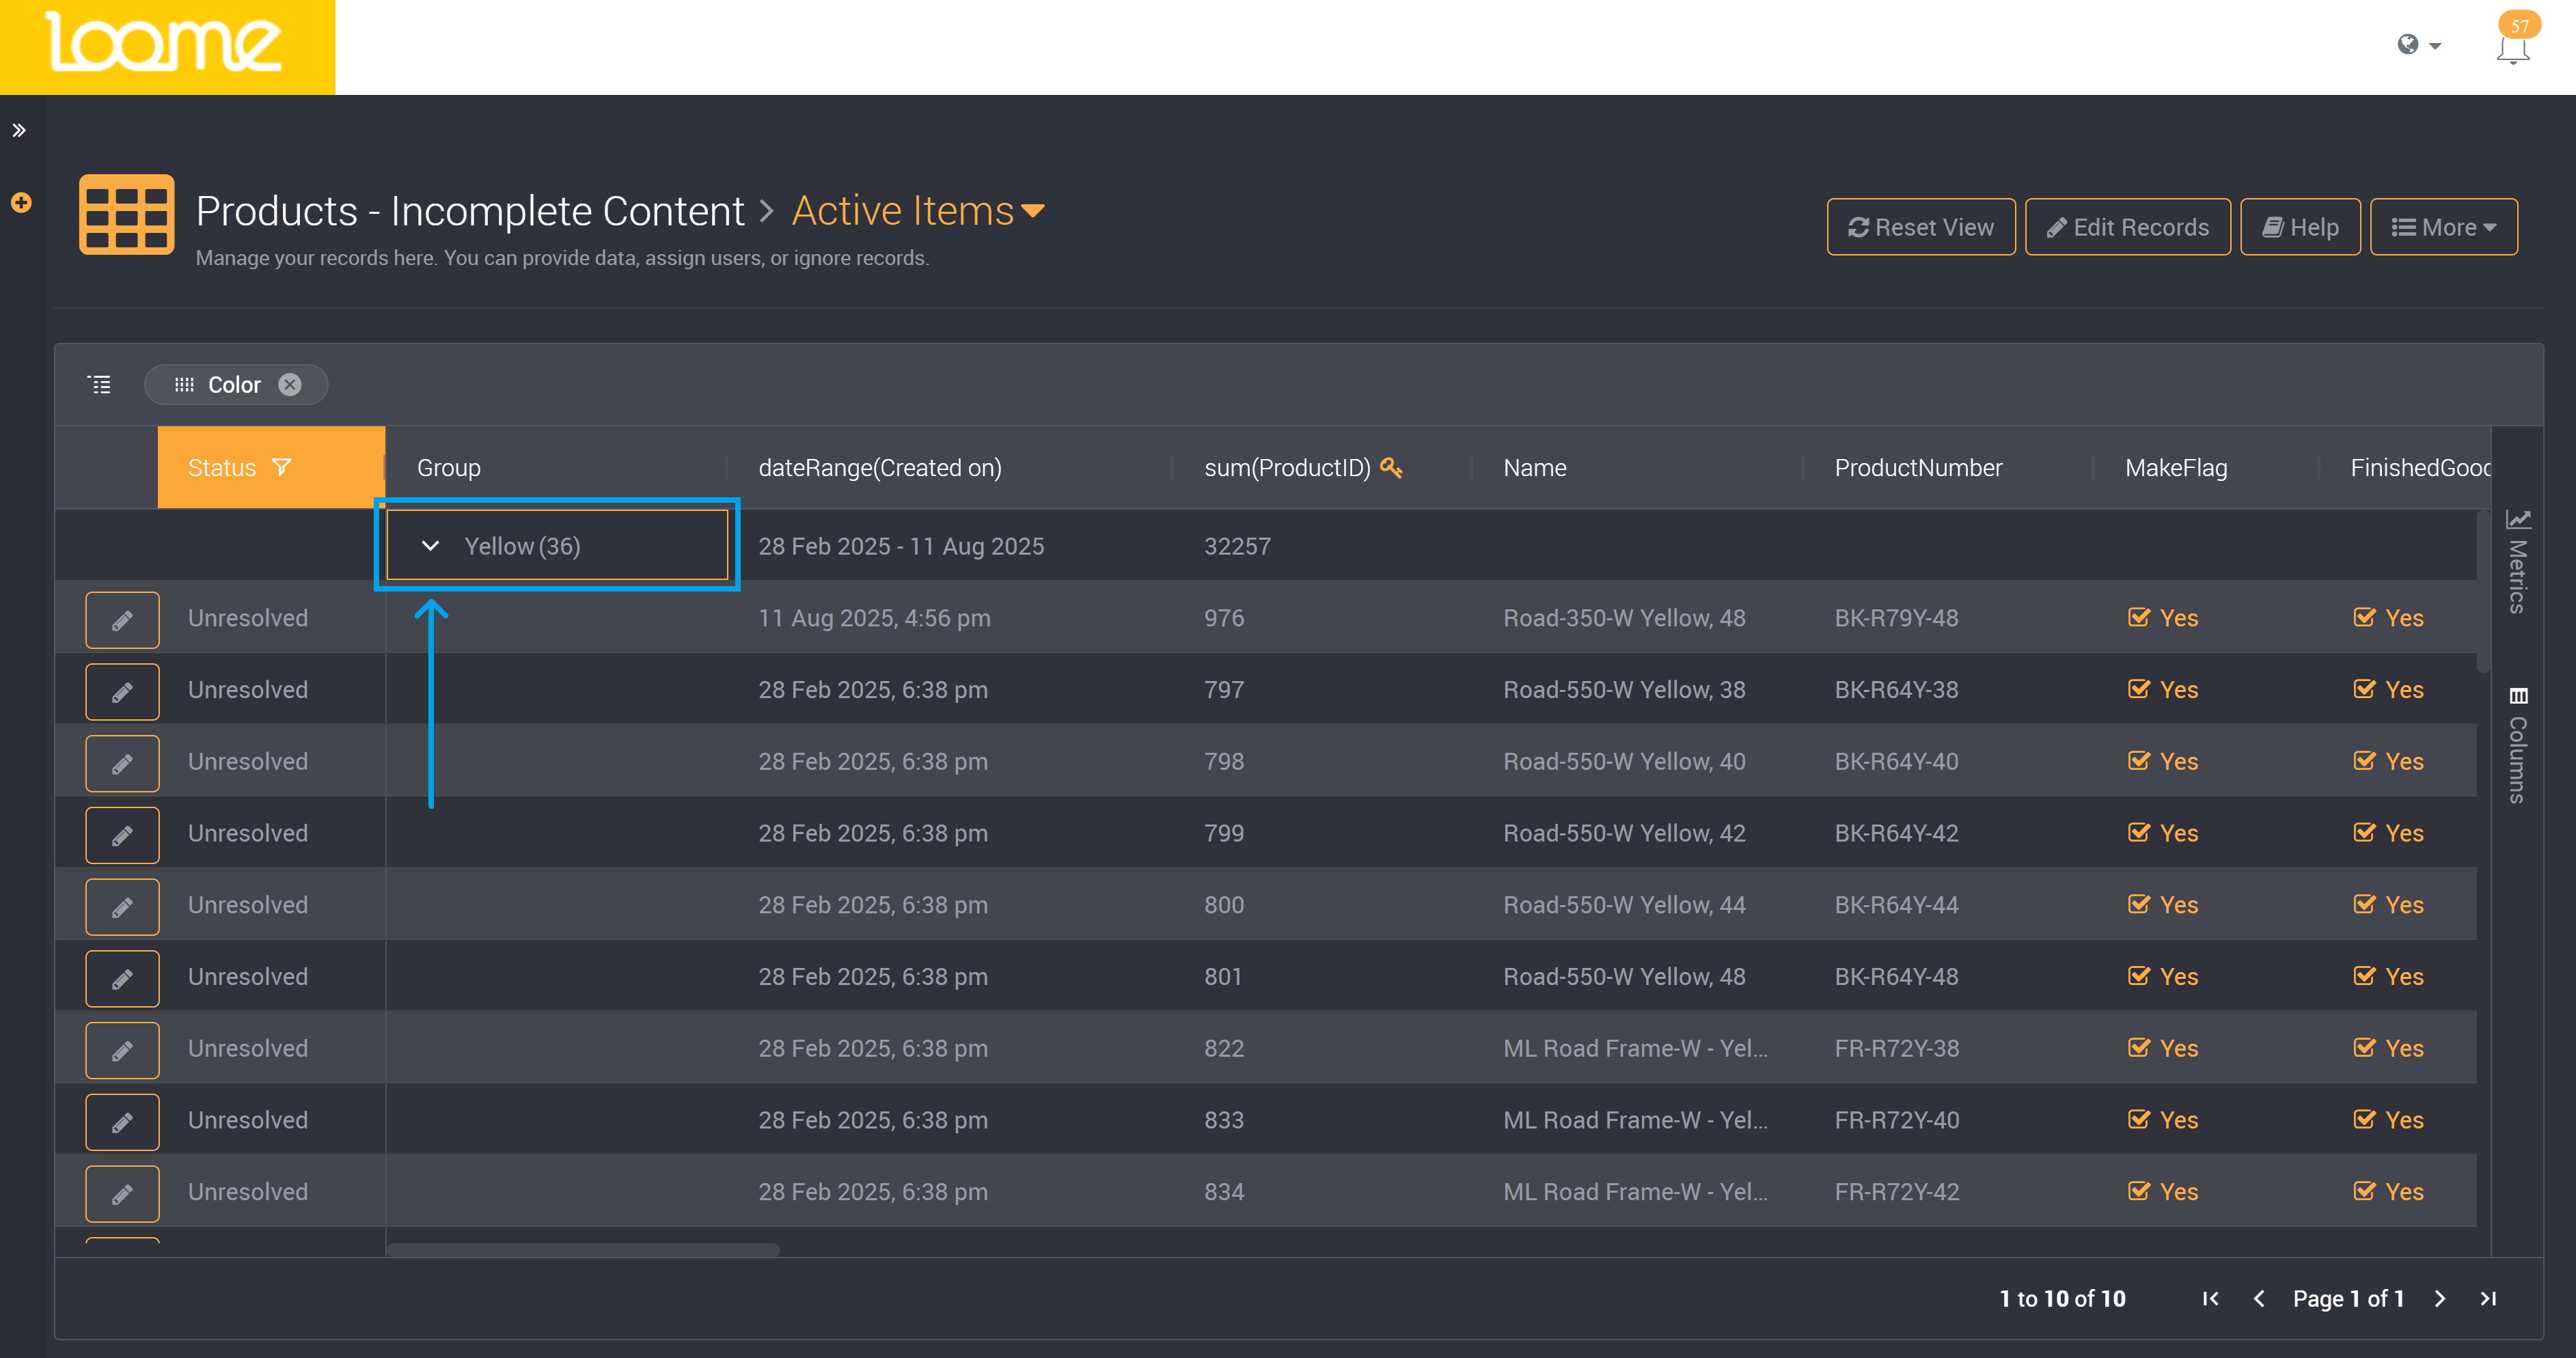This screenshot has width=2576, height=1358.
Task: Remove the Color grouping chip
Action: (290, 385)
